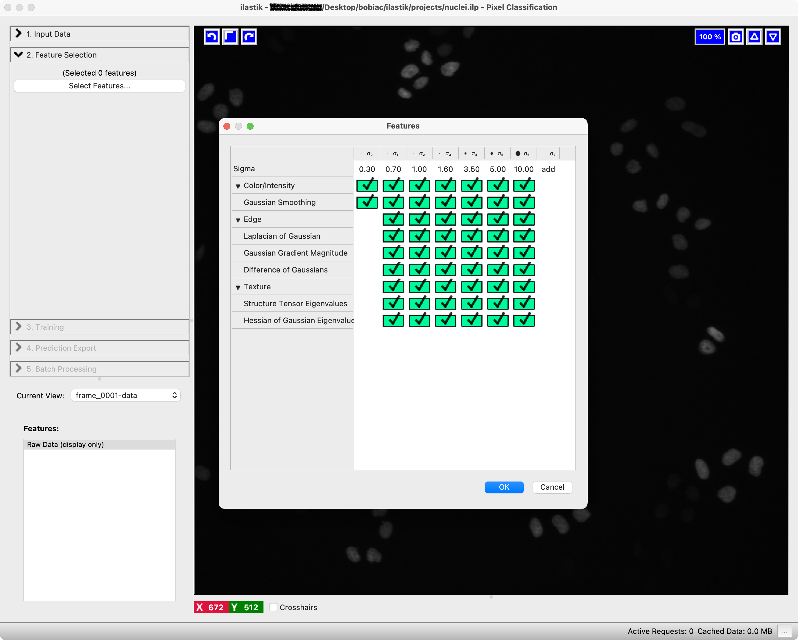798x640 pixels.
Task: Enable the Crosshairs checkbox
Action: click(x=273, y=607)
